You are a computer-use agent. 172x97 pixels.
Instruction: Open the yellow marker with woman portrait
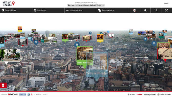[100, 38]
